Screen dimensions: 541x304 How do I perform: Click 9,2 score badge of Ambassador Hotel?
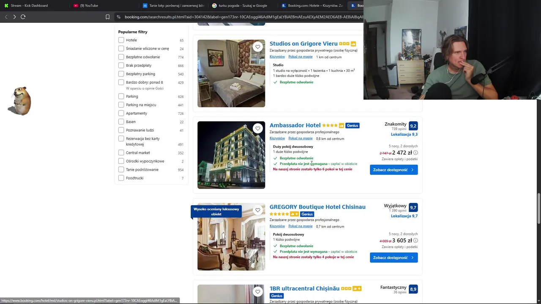point(413,126)
